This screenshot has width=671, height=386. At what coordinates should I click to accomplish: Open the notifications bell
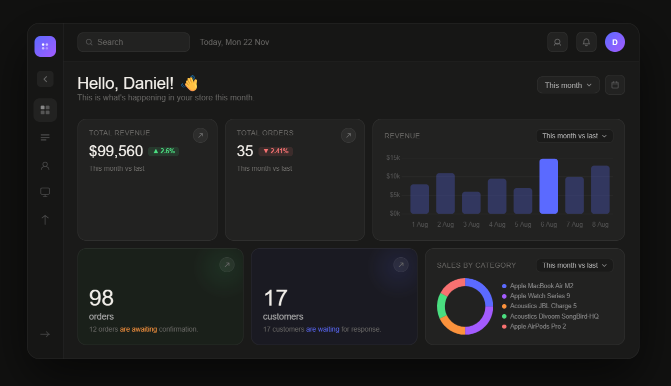point(586,42)
